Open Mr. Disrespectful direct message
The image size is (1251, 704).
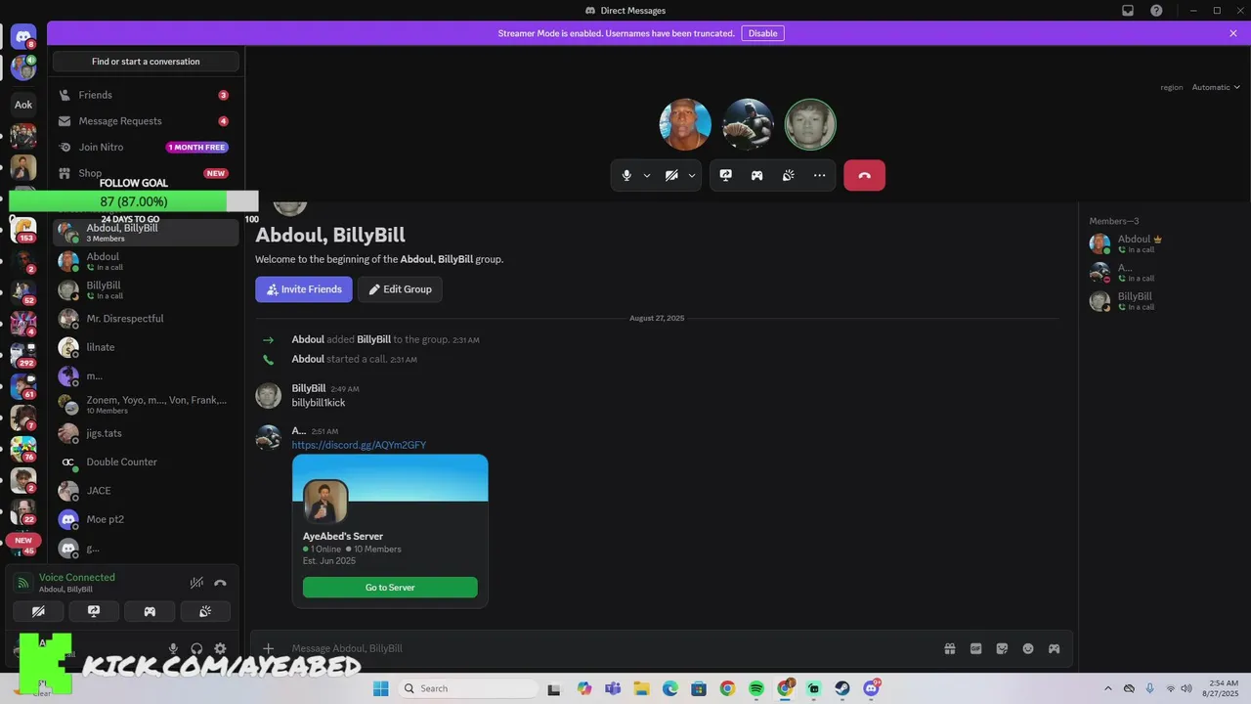tap(146, 319)
